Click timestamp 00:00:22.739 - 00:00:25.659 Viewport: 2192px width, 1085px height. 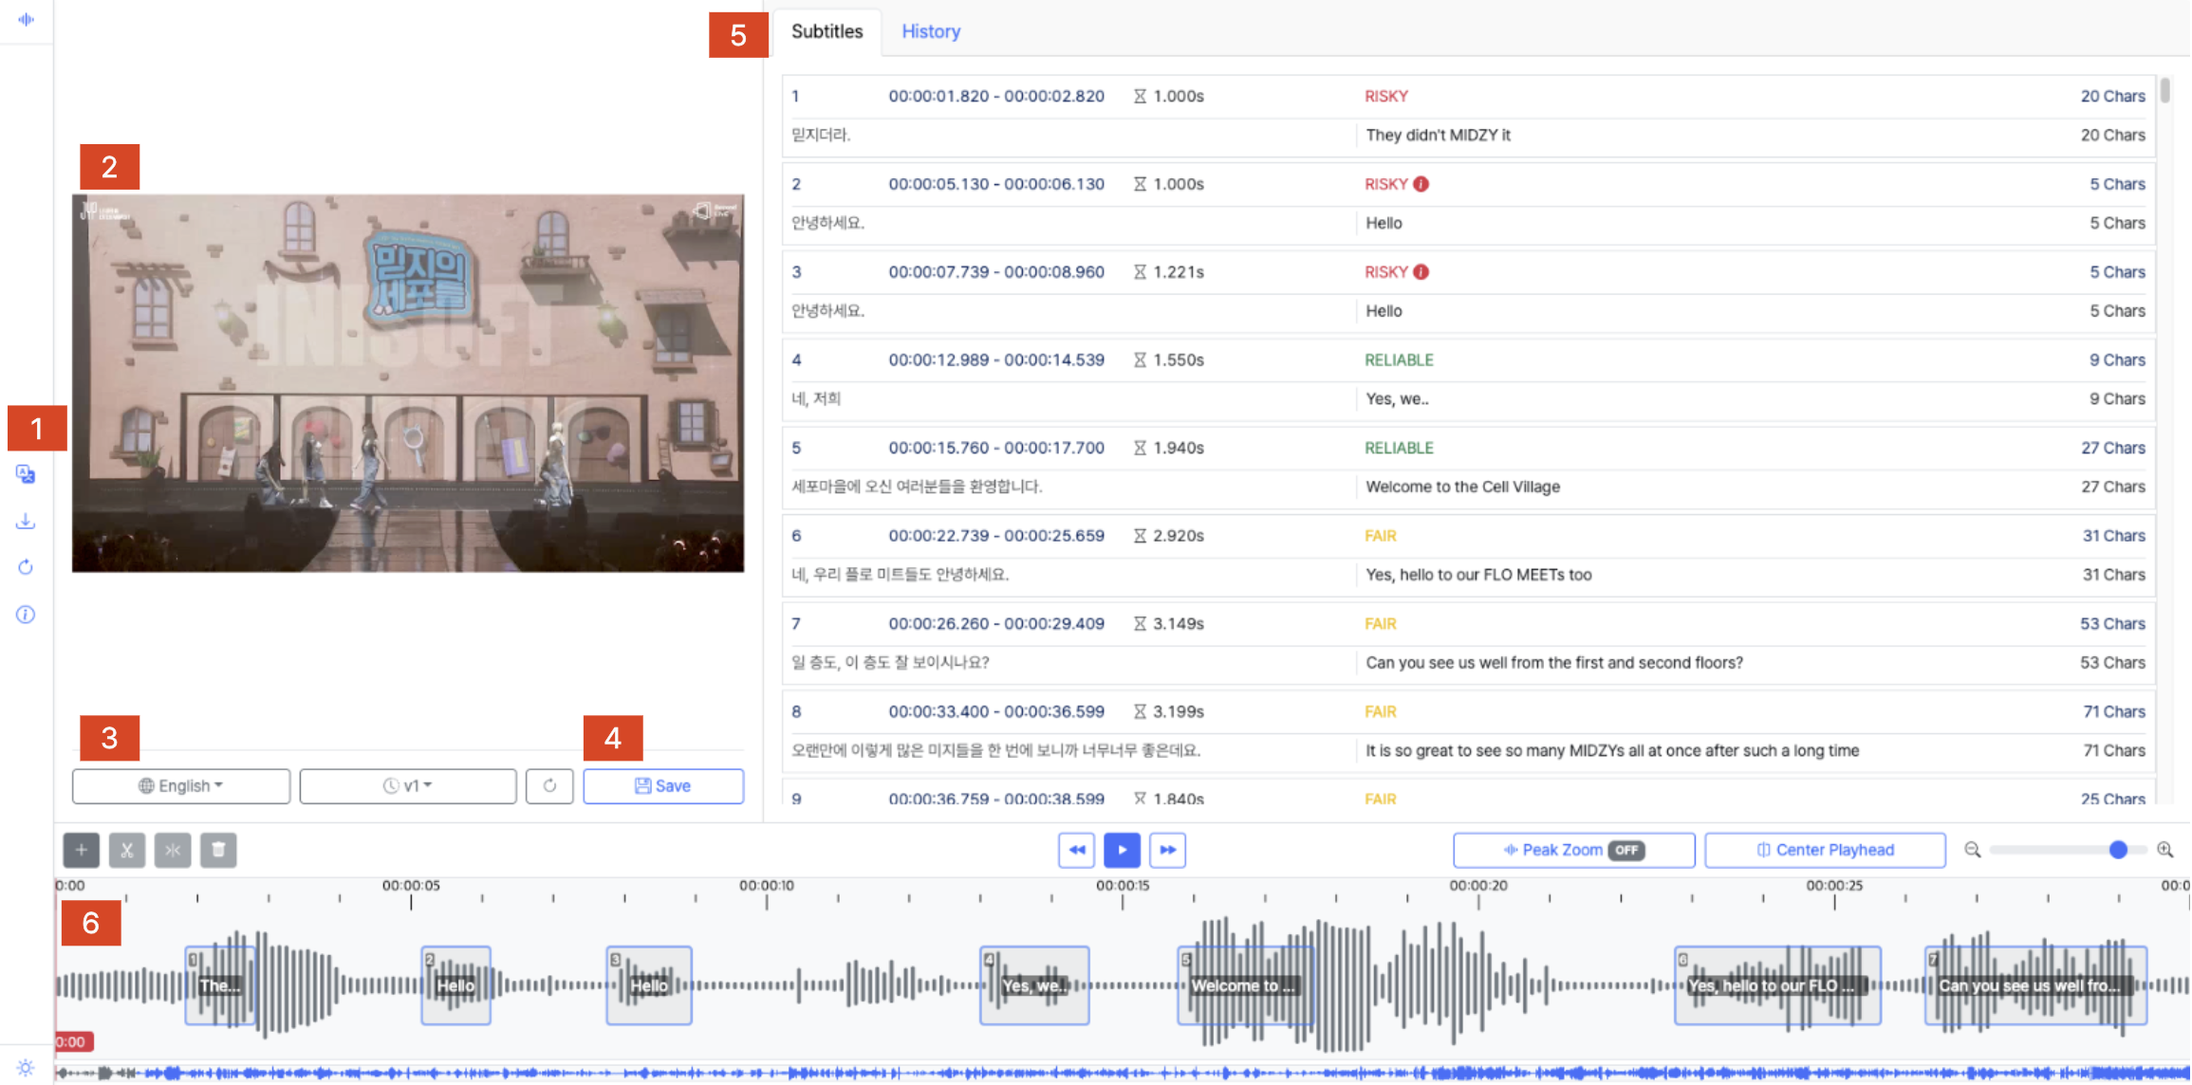tap(996, 536)
